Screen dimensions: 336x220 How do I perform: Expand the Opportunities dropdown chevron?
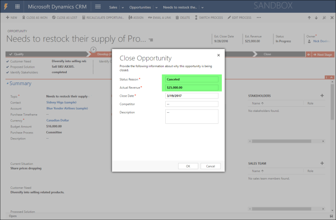tap(156, 7)
